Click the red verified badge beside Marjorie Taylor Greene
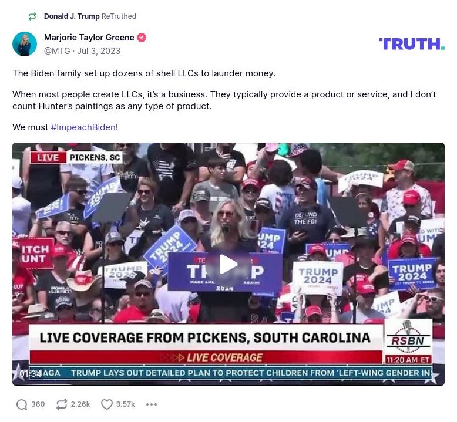Screen dimensions: 457x422 (x=142, y=38)
